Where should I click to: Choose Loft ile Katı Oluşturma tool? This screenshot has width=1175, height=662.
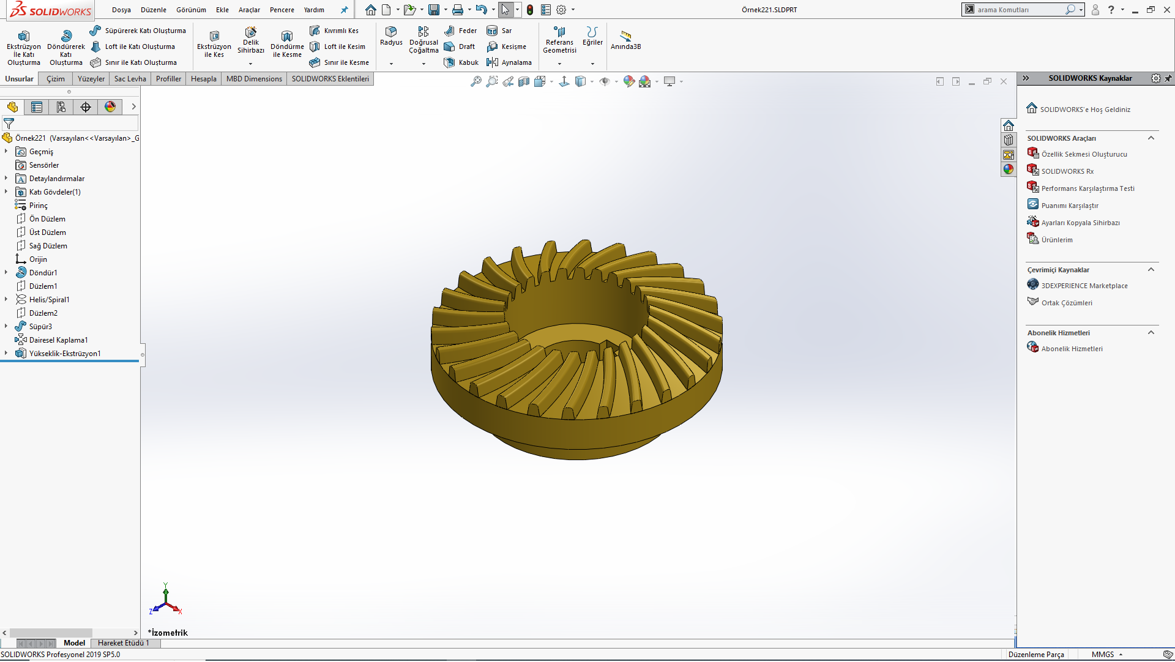133,46
